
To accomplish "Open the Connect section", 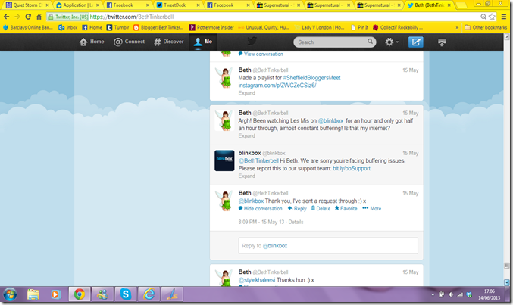I will tap(129, 42).
